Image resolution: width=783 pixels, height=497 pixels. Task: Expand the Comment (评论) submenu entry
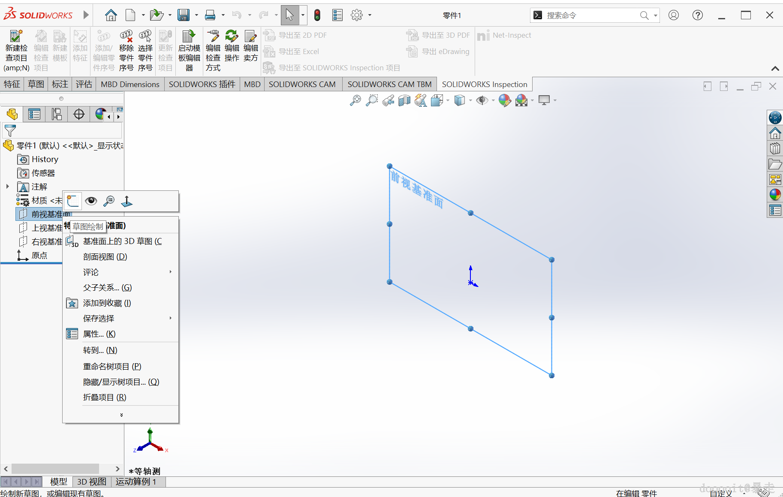click(x=122, y=272)
